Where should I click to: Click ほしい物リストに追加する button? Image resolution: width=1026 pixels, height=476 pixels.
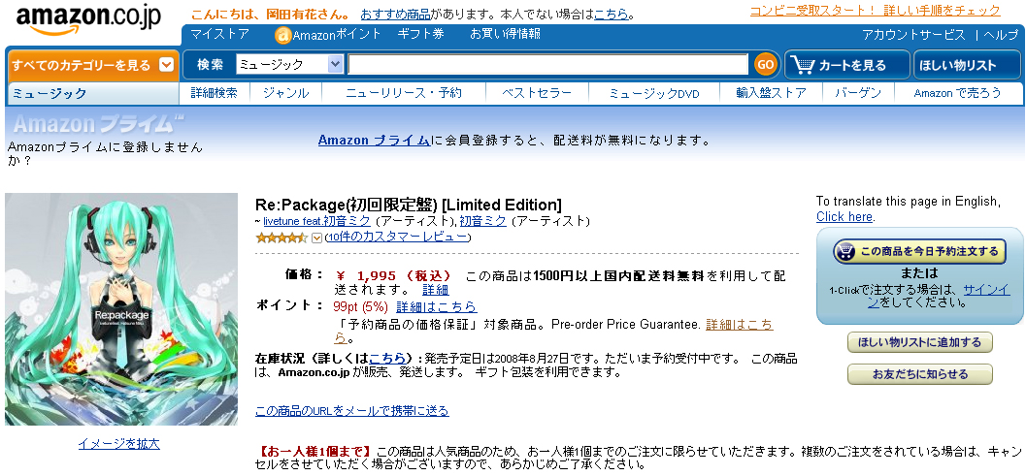[920, 342]
